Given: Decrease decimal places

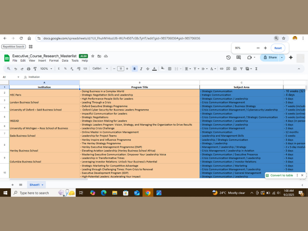Looking at the screenshot, I should 72,69.
